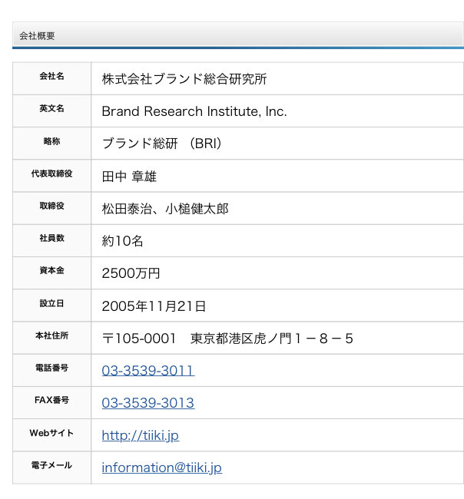The width and height of the screenshot is (464, 499).
Task: Click the 略称 row label
Action: (51, 141)
